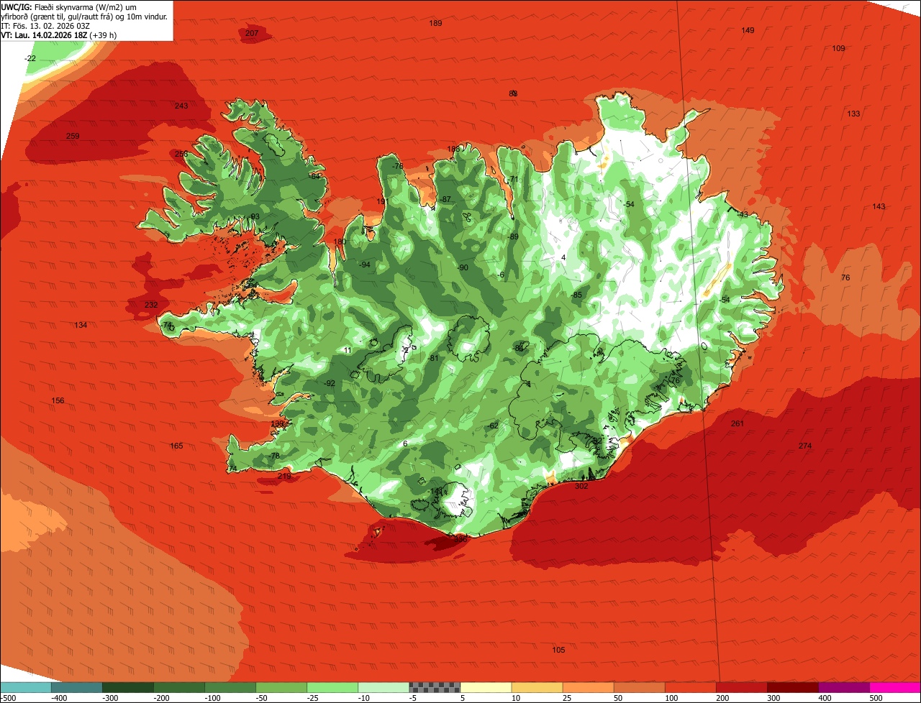Click the map value 188 off the north coast
The image size is (921, 703).
pos(453,149)
